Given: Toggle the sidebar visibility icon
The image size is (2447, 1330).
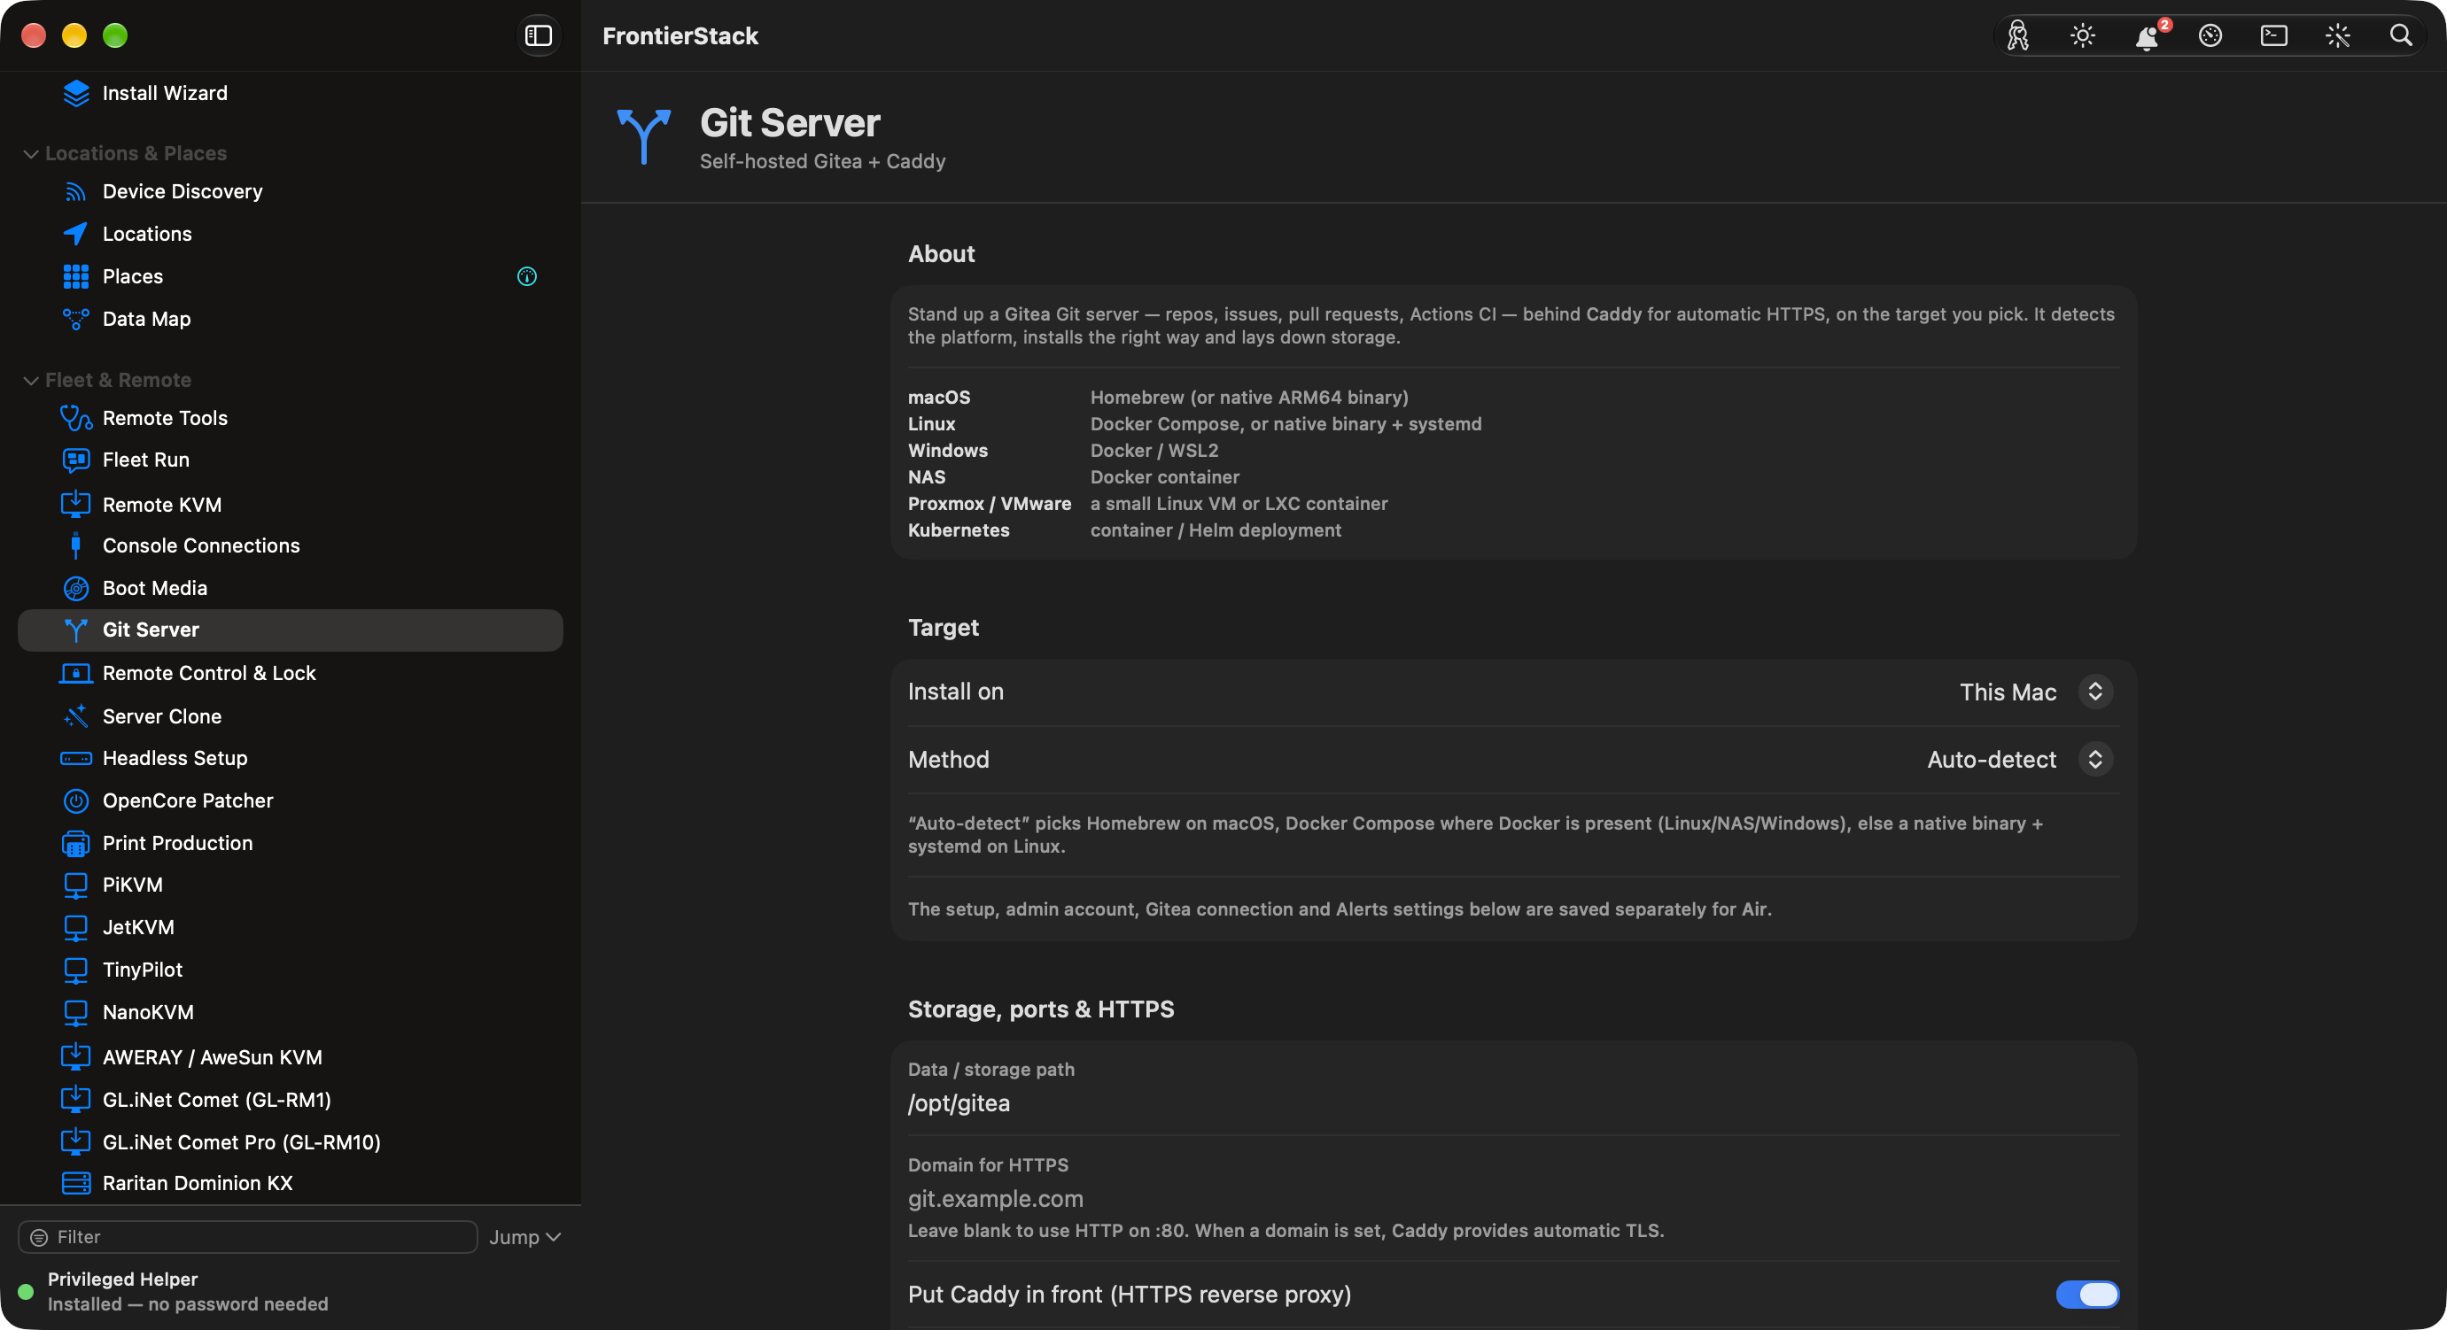Looking at the screenshot, I should pyautogui.click(x=539, y=36).
